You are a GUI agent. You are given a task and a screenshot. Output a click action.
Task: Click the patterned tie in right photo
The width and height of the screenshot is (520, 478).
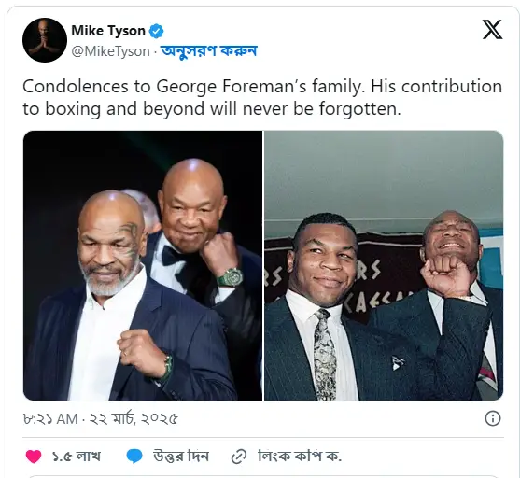[324, 353]
